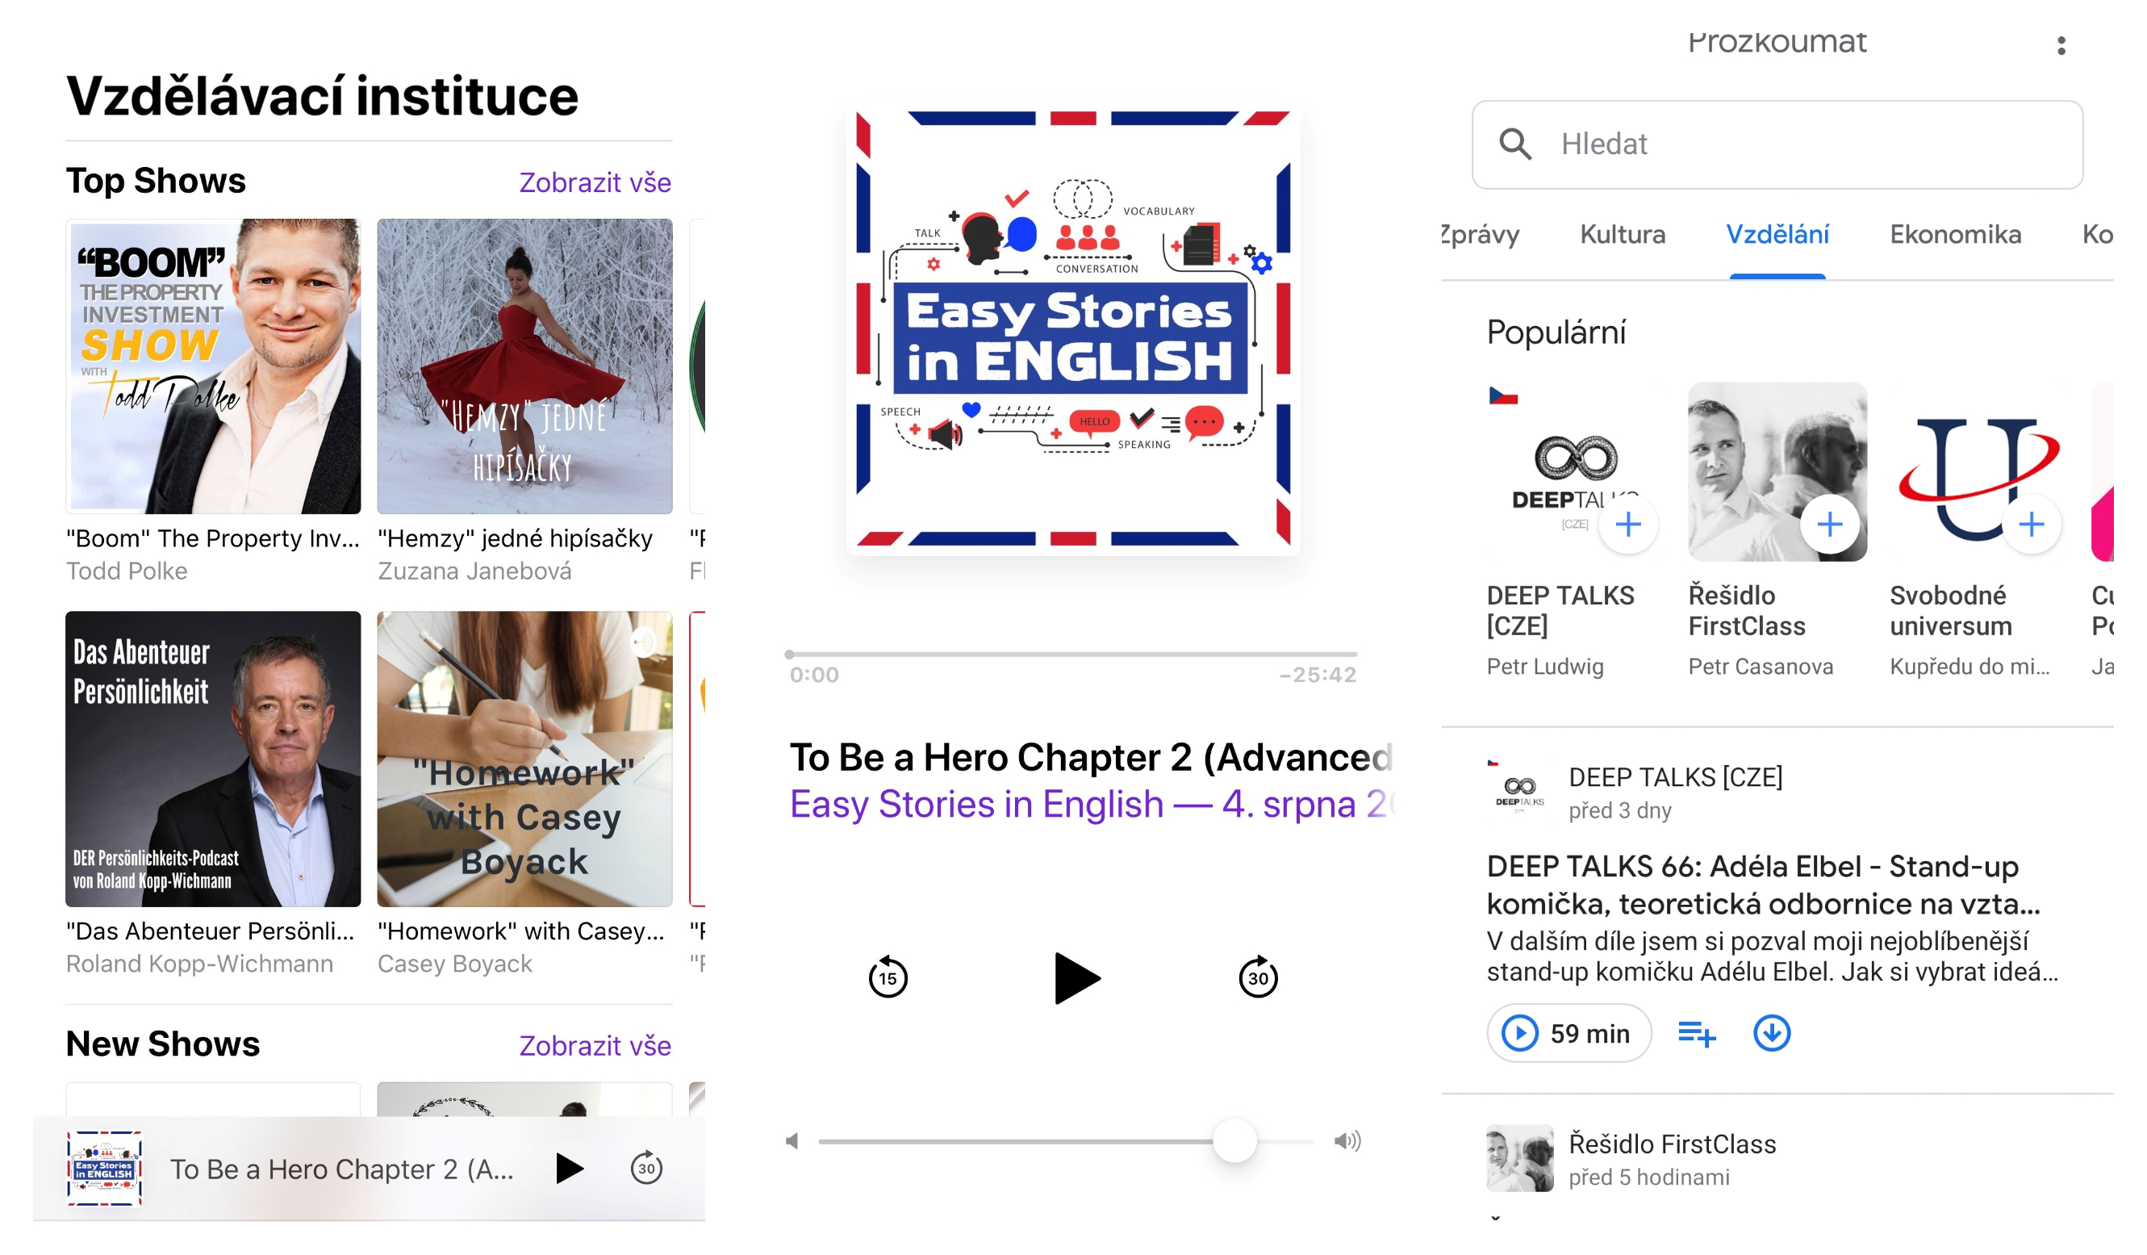The width and height of the screenshot is (2147, 1255).
Task: Open Řešidlo FirstClass popular card image
Action: tap(1777, 472)
